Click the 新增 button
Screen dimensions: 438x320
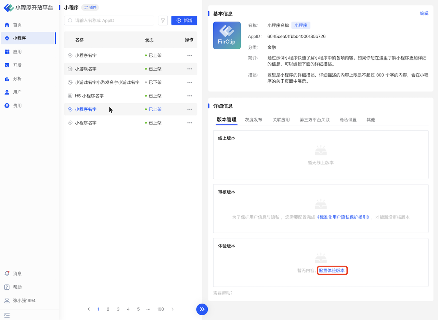(x=184, y=21)
